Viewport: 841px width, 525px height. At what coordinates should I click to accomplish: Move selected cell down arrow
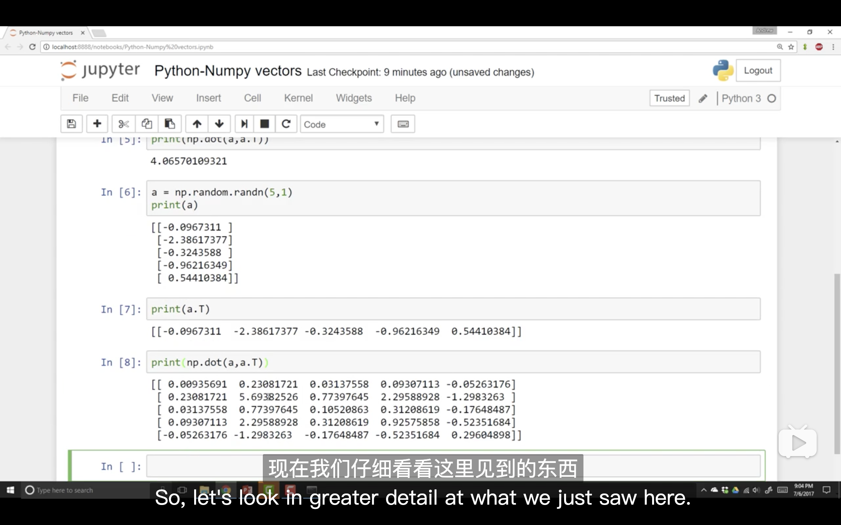[219, 124]
